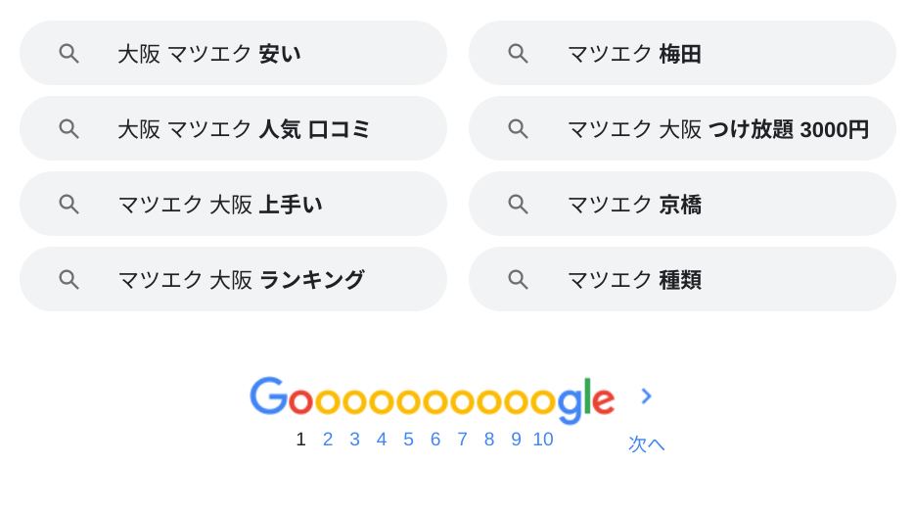Open results page 10
Screen dimensions: 914x511
543,440
